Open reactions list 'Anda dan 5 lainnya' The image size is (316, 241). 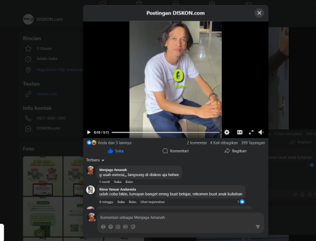(x=114, y=143)
